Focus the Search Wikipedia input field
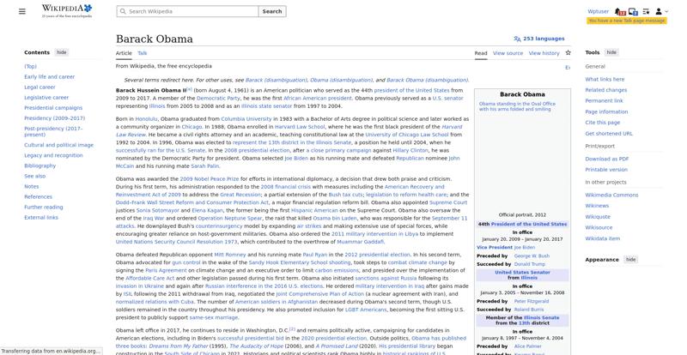Image resolution: width=687 pixels, height=355 pixels. pyautogui.click(x=191, y=12)
